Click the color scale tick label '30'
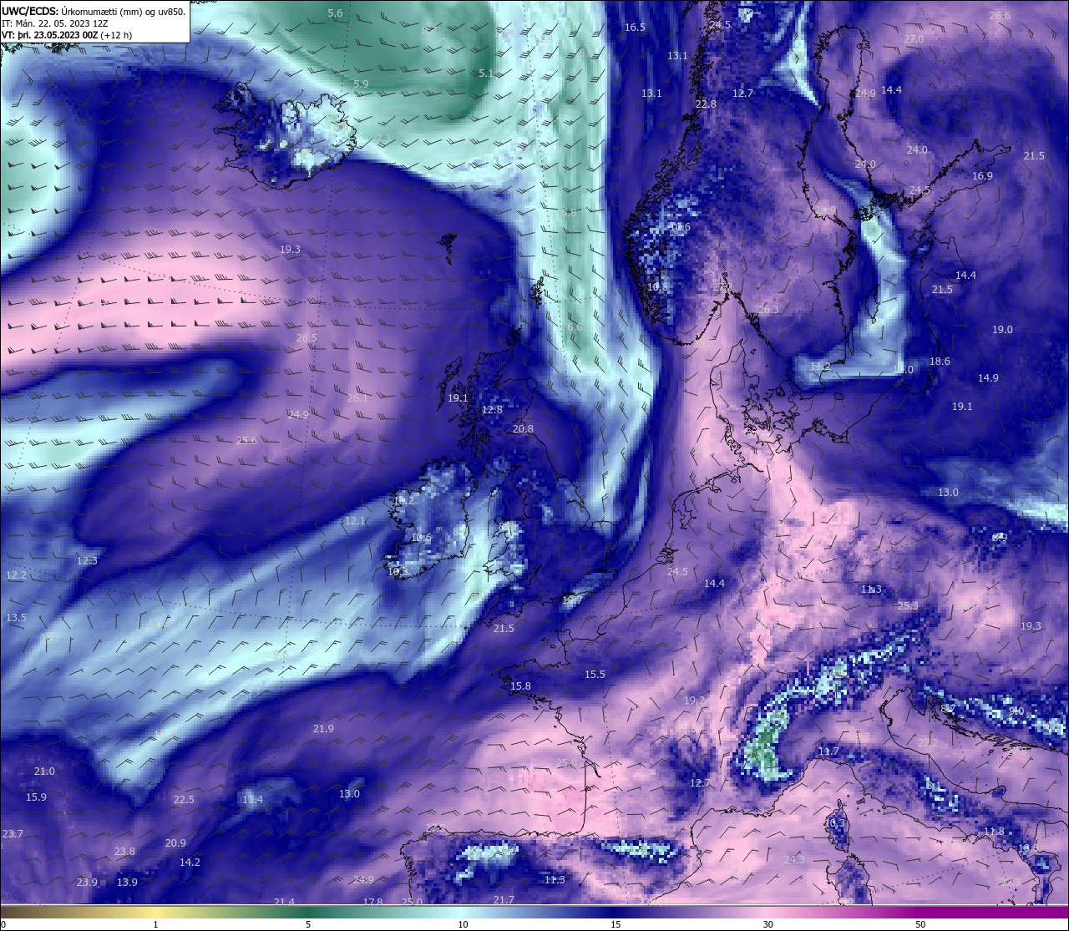Image resolution: width=1069 pixels, height=931 pixels. click(x=768, y=924)
